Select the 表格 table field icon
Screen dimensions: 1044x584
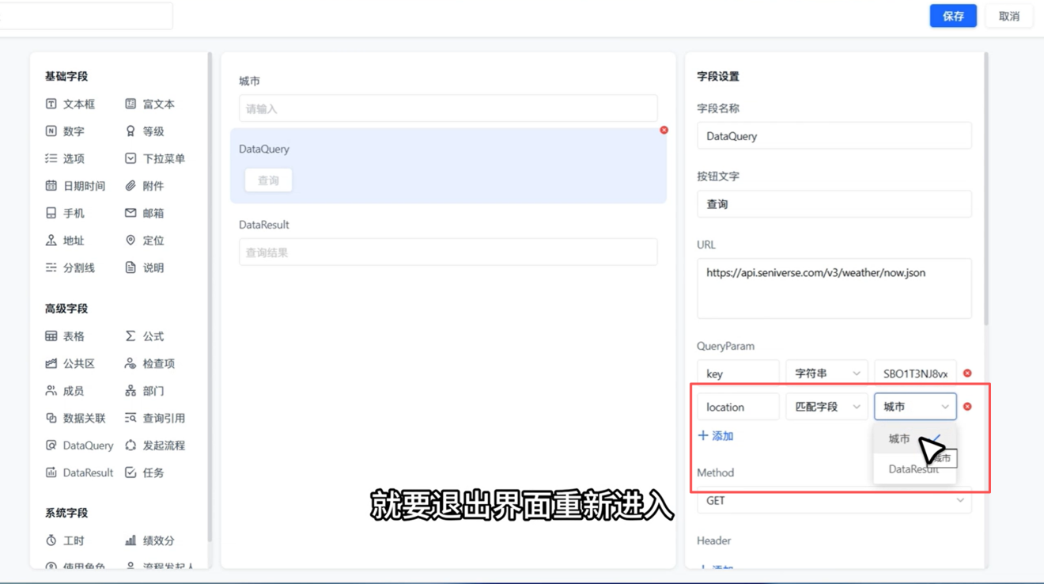51,336
